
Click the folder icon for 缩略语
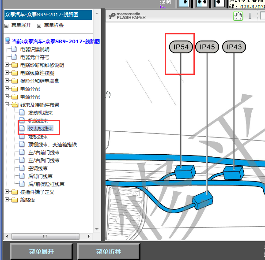15,200
